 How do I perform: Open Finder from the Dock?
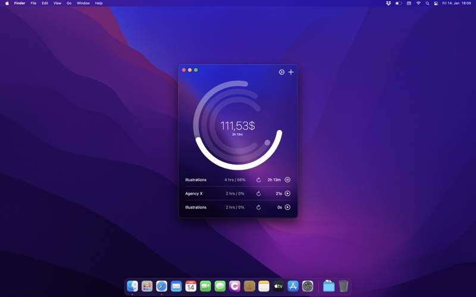132,286
